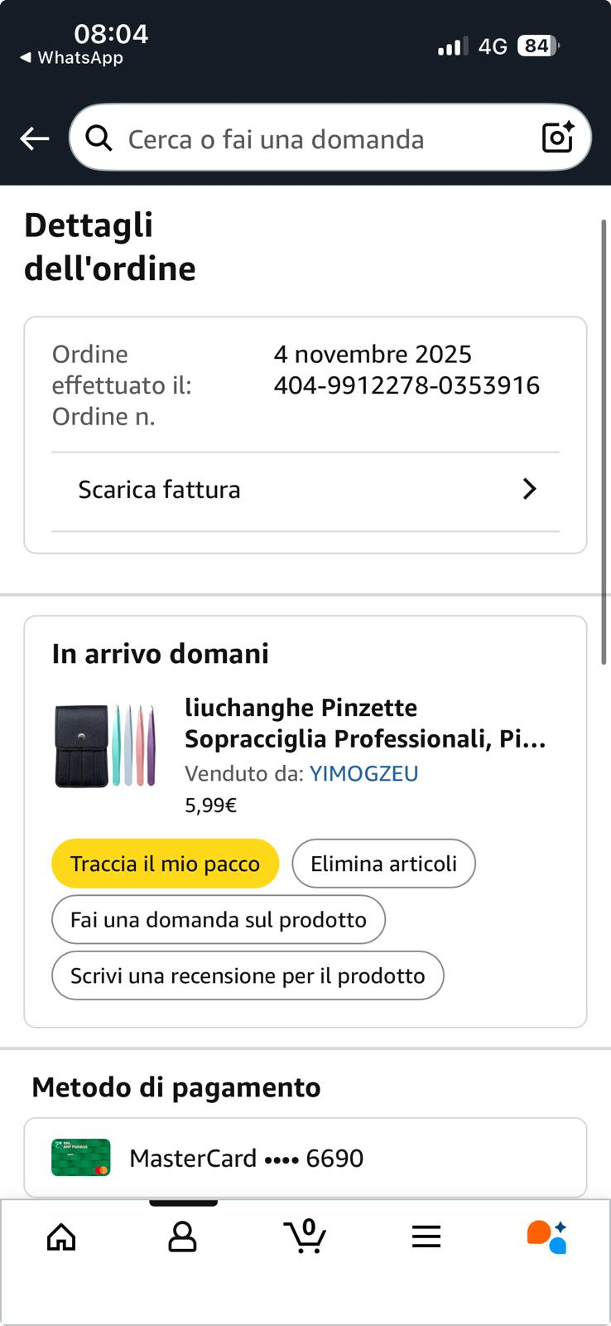
Task: Open the hamburger menu icon
Action: [426, 1237]
